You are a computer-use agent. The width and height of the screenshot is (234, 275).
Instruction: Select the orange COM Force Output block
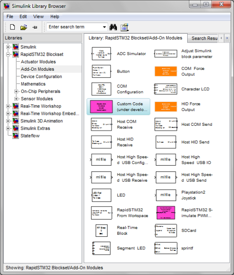(166, 72)
